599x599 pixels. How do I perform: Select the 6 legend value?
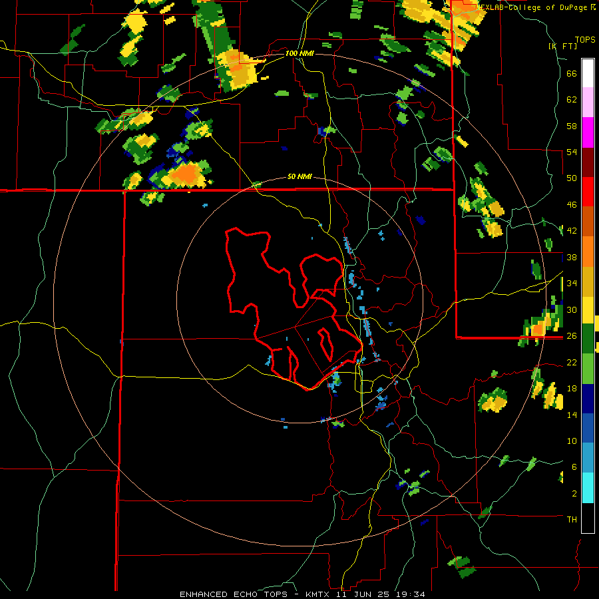[574, 467]
